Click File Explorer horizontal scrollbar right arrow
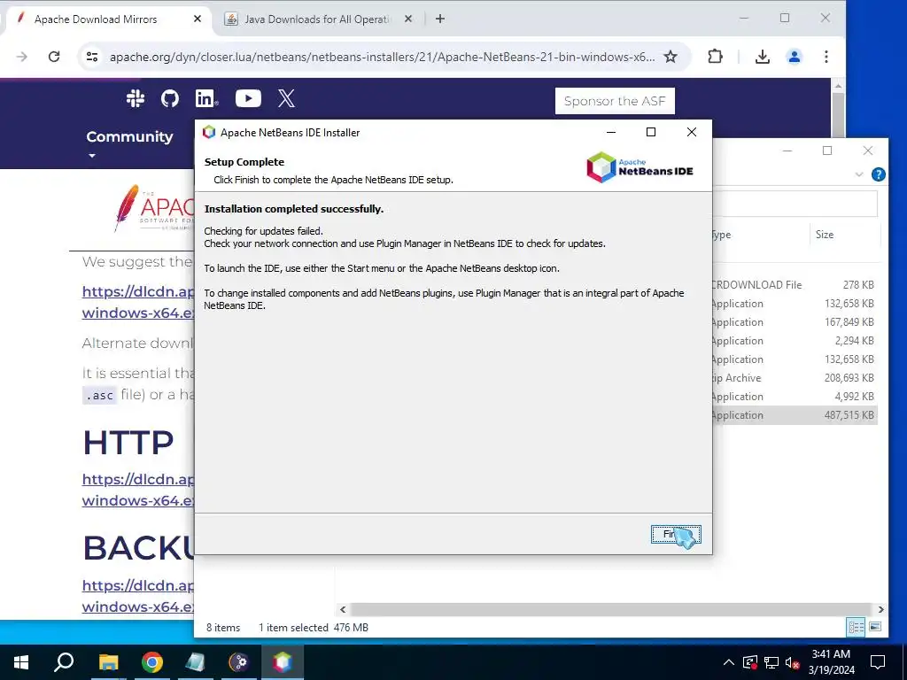 click(880, 609)
